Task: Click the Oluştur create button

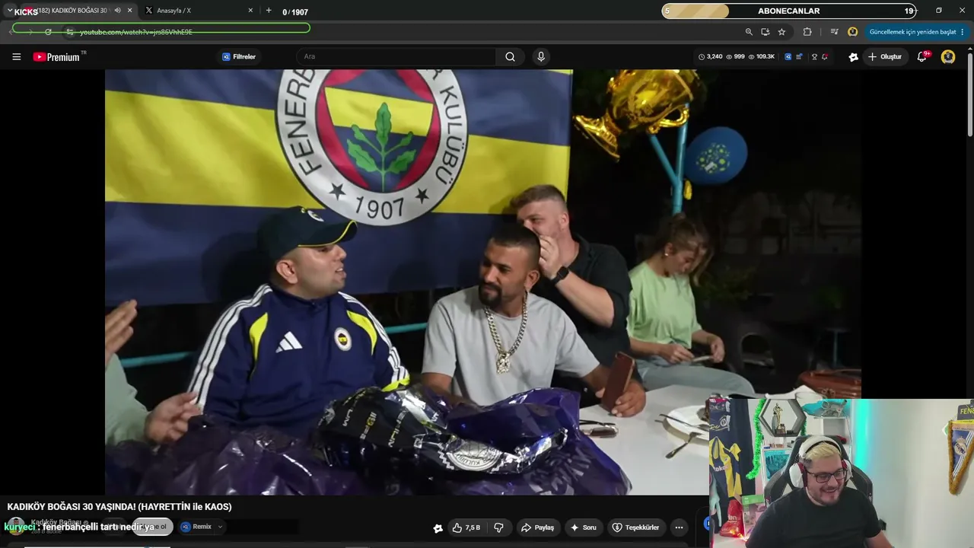Action: click(885, 57)
